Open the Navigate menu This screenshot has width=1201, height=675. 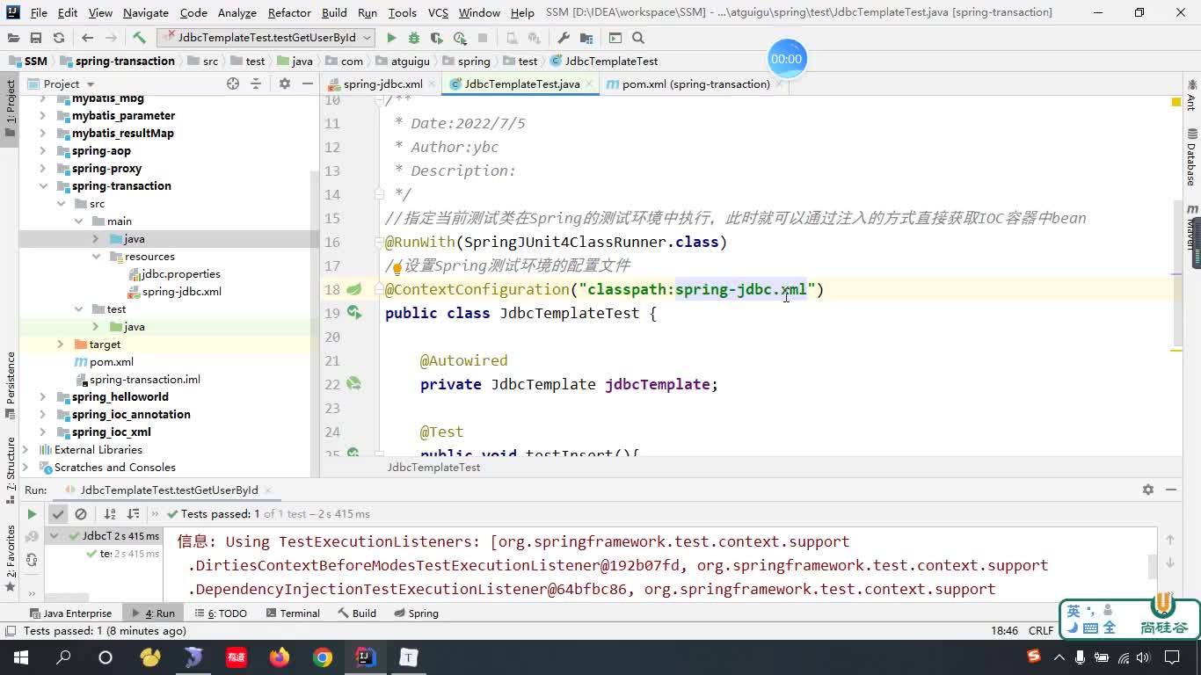(146, 12)
